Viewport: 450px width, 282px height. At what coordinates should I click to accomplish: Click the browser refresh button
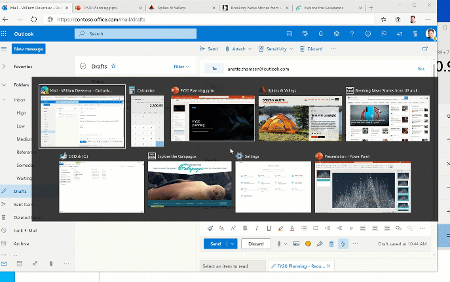(x=34, y=19)
